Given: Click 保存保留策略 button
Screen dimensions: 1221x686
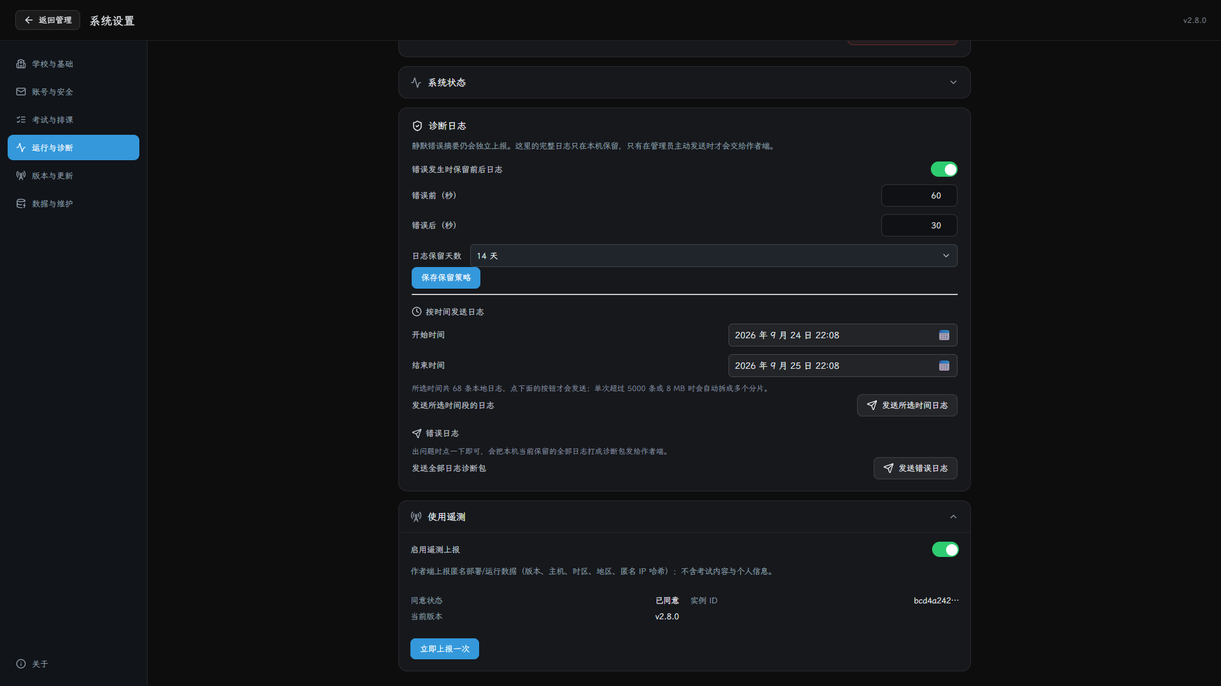Looking at the screenshot, I should click(446, 278).
